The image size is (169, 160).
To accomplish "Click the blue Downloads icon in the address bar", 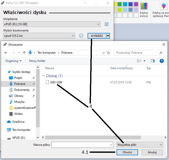I will click(x=30, y=53).
